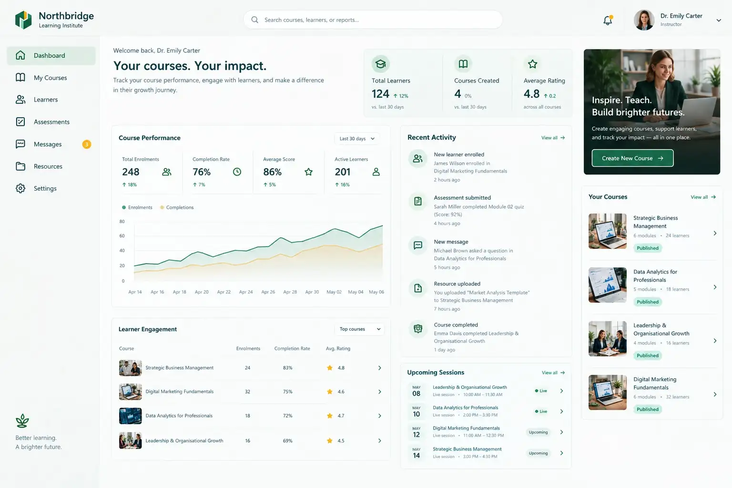Go to the Dashboard menu item
Screen dimensions: 732x488
tap(51, 56)
